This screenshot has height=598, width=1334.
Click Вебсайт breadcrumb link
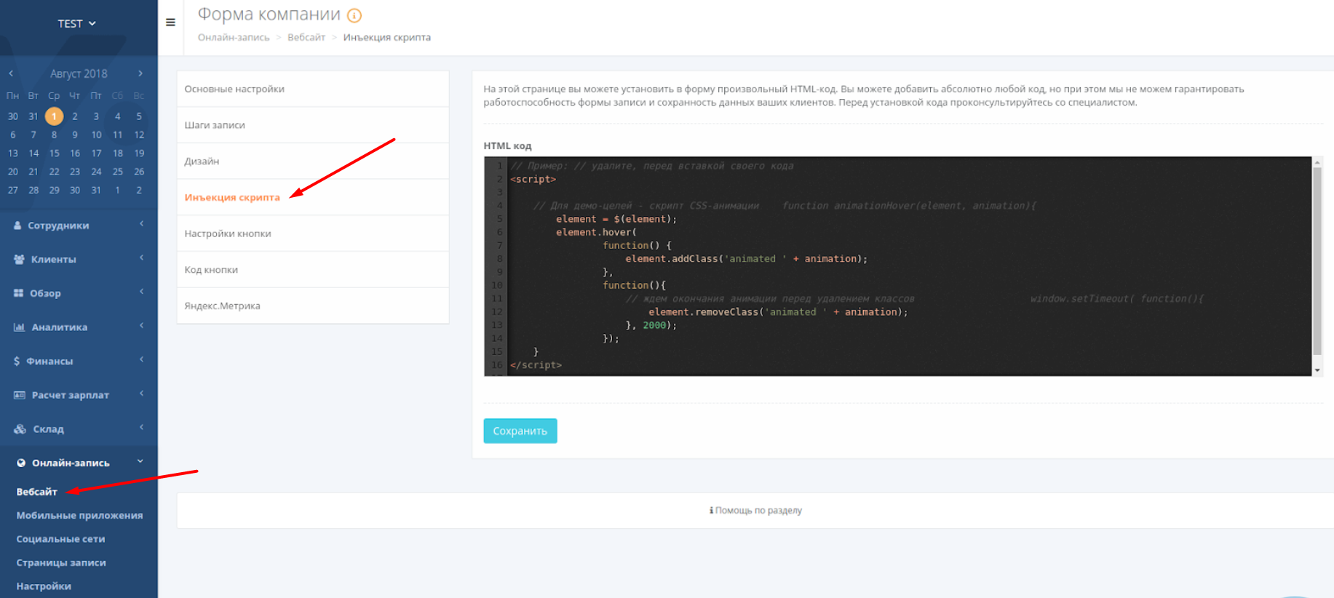[x=306, y=38]
